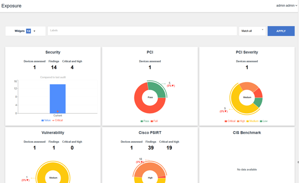Expand the Match all dropdown
Screen dimensions: 299x183
click(x=252, y=31)
